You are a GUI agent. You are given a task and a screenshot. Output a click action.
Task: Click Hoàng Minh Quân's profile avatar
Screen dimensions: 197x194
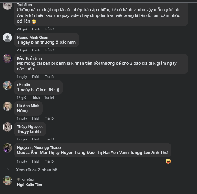pyautogui.click(x=7, y=38)
